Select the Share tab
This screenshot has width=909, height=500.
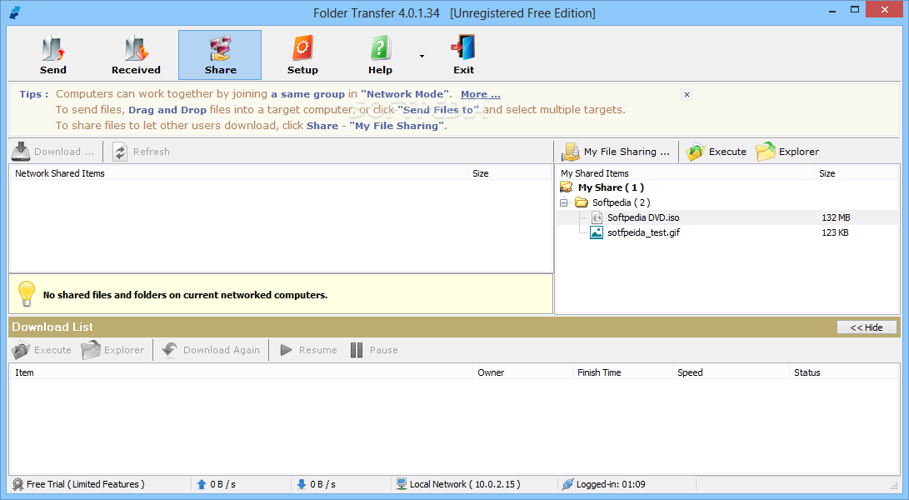[x=219, y=52]
